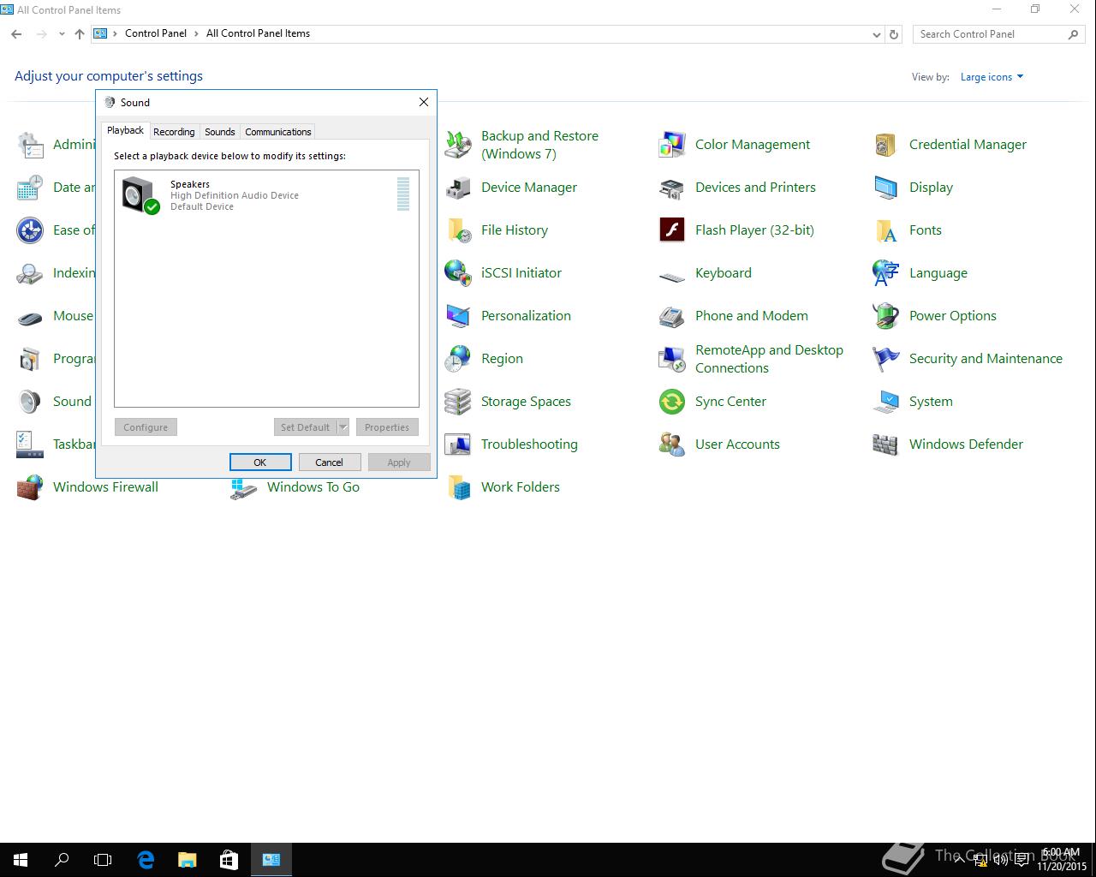Click the Speakers volume level meter
This screenshot has height=877, width=1096.
click(x=403, y=194)
